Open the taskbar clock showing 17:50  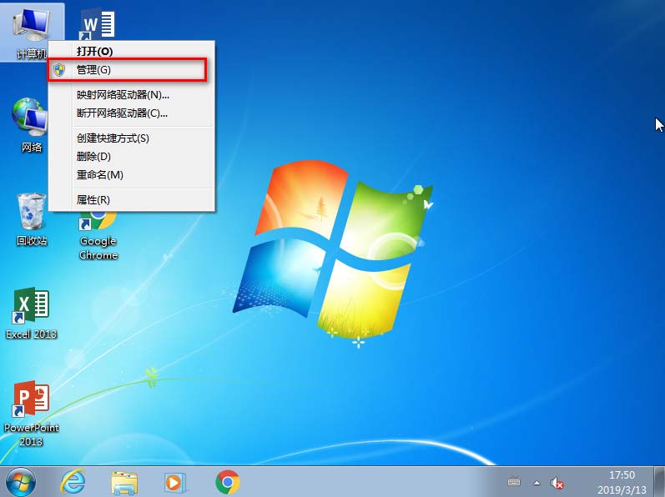pos(622,482)
